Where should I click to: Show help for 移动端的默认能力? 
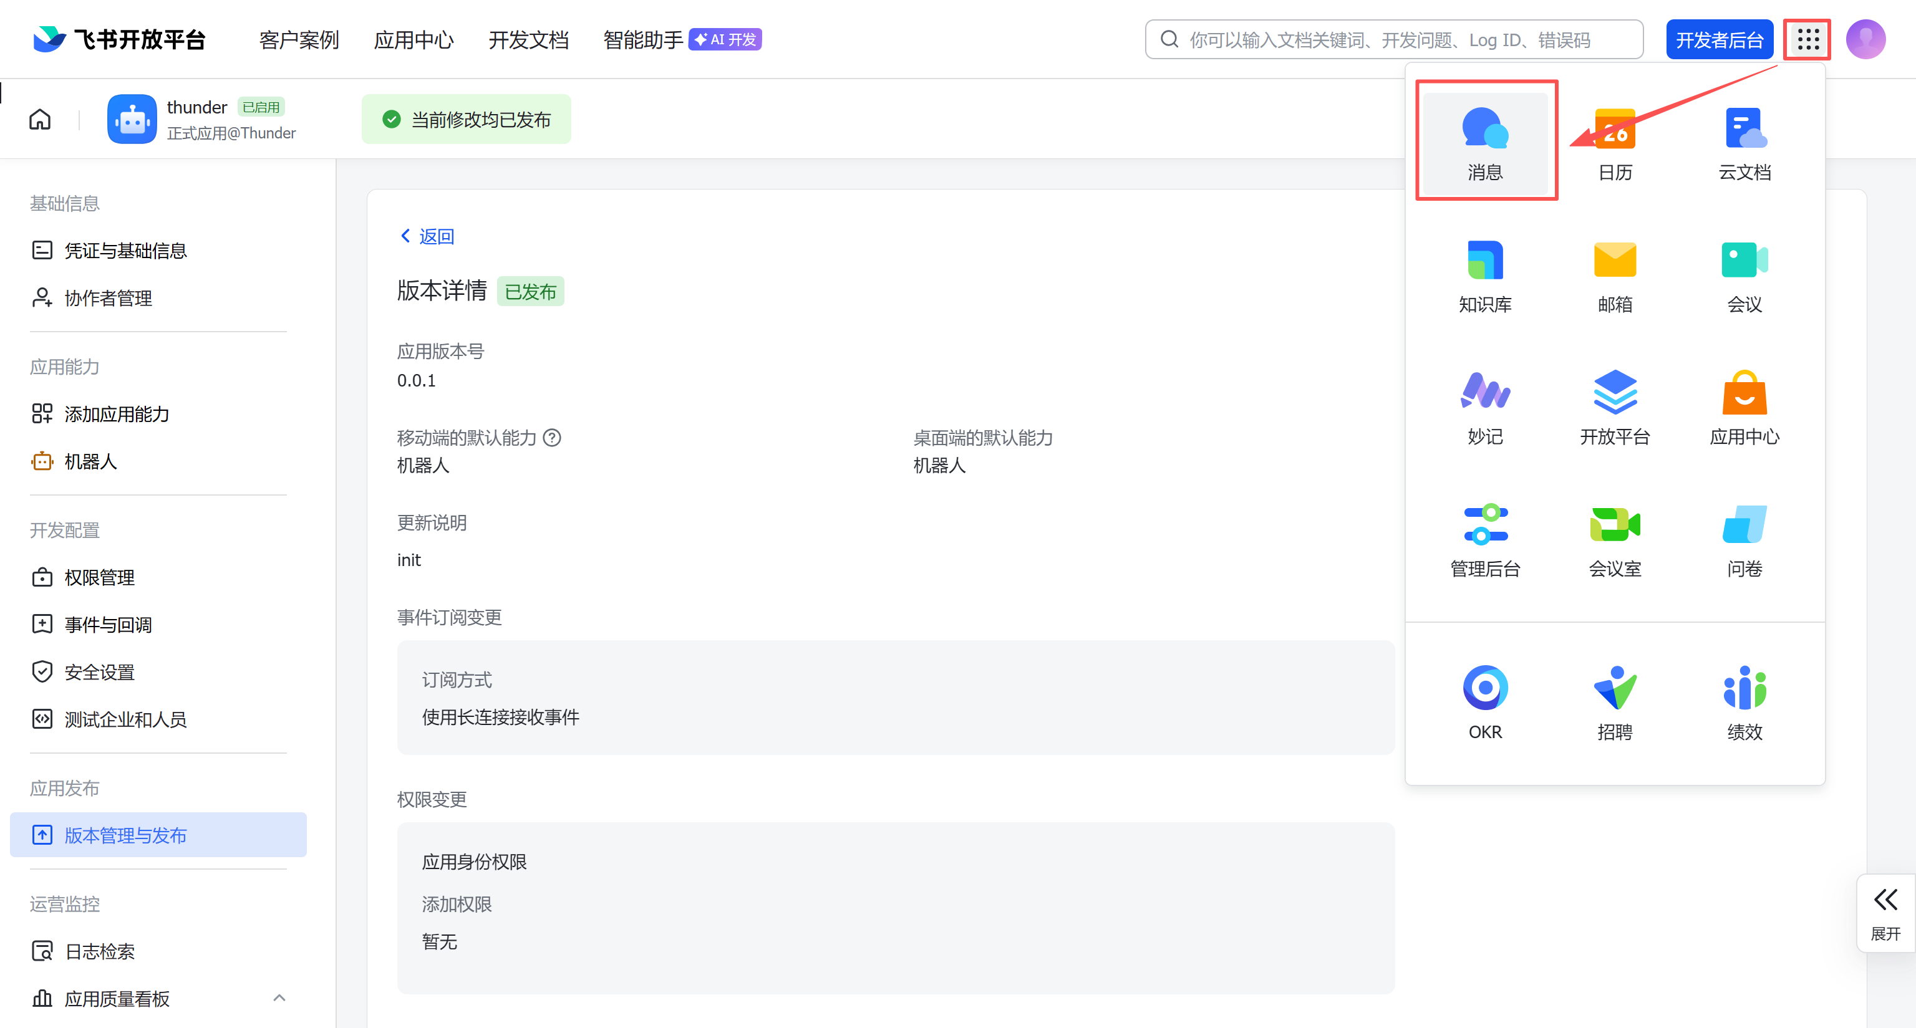pos(552,438)
